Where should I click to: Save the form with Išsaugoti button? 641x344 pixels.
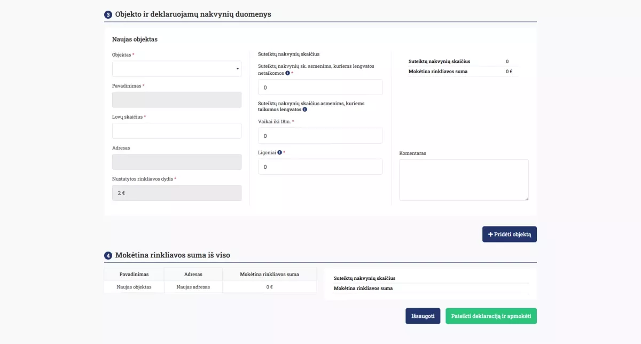(423, 316)
